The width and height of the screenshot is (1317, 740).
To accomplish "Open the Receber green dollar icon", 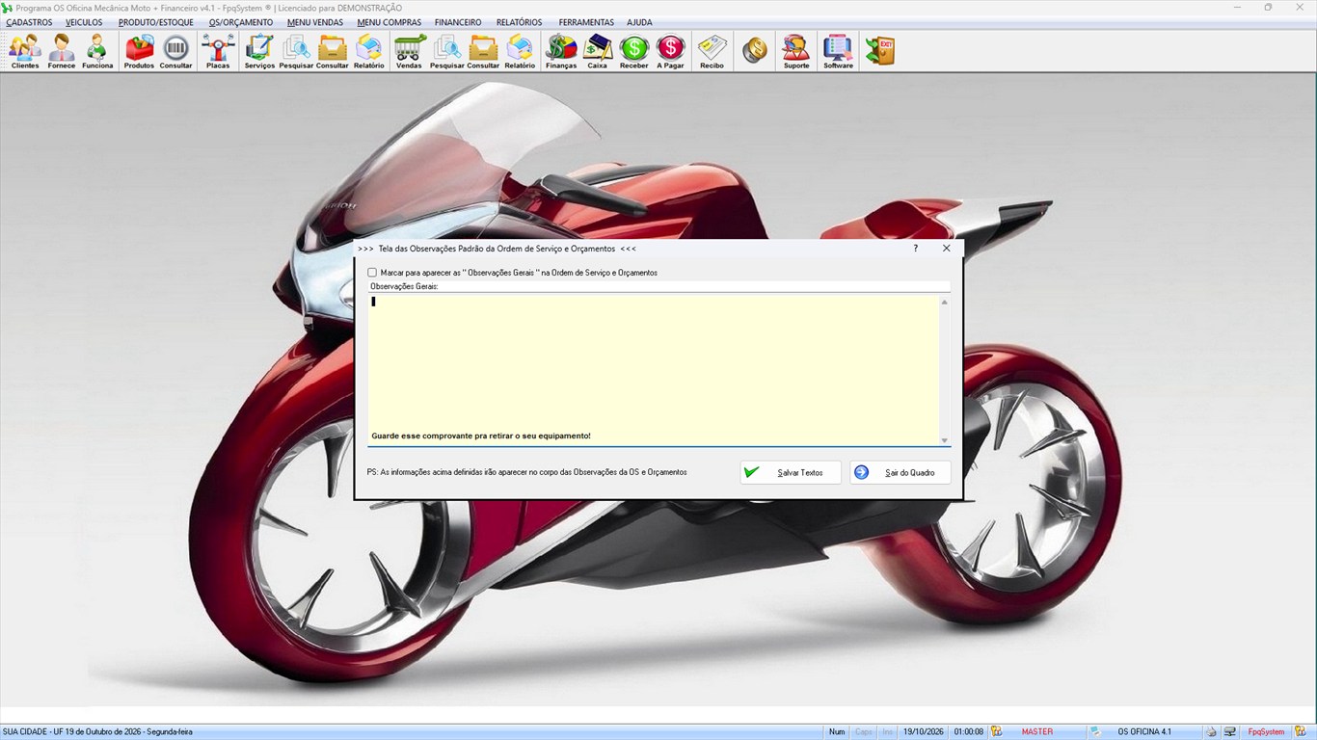I will [x=634, y=51].
